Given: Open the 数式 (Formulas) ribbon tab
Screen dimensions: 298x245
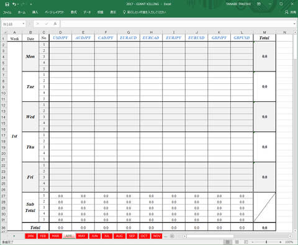Looking at the screenshot, I should click(x=74, y=12).
